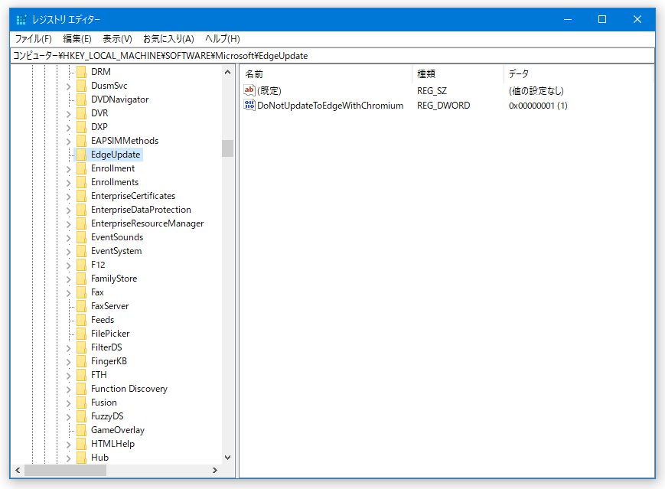665x489 pixels.
Task: Select the DoNotUpdateToEdgeWithChromium value name
Action: point(330,106)
